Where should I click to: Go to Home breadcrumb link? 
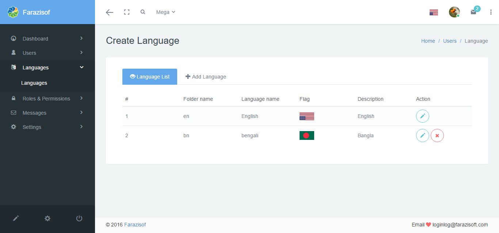tap(428, 41)
